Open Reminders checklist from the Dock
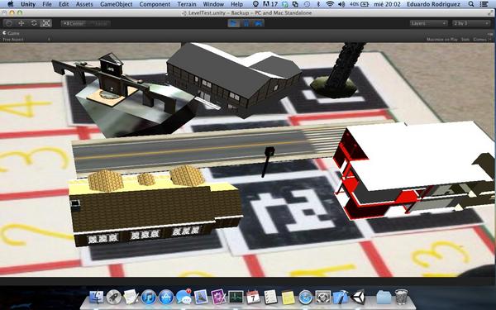This screenshot has width=496, height=310. 270,298
